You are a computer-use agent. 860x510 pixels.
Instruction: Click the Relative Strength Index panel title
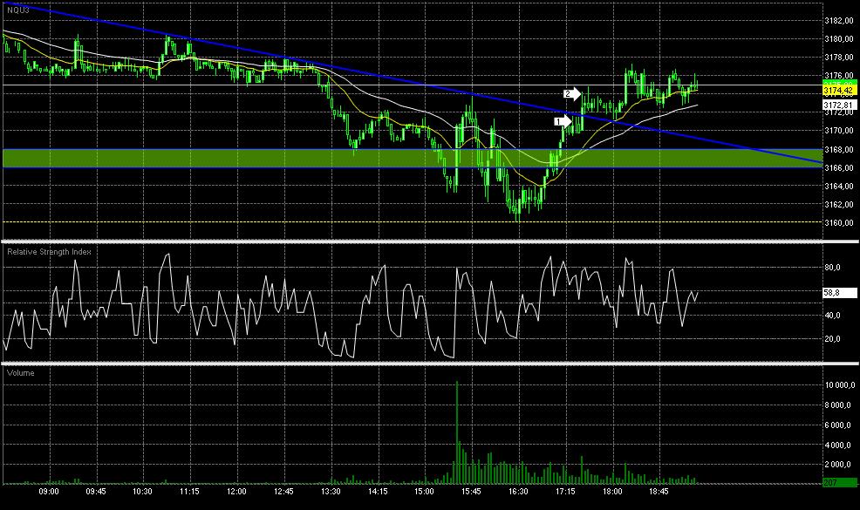point(49,252)
